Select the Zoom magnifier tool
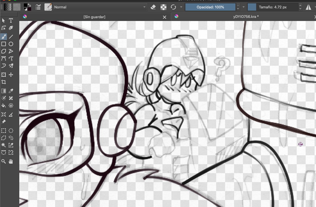The image size is (316, 207). tap(4, 161)
